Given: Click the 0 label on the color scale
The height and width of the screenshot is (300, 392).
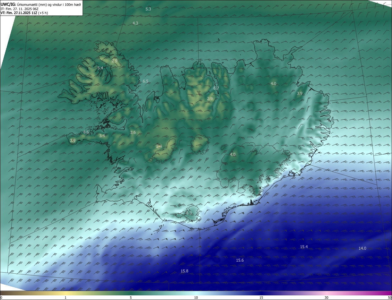Looking at the screenshot, I should click(x=1, y=298).
